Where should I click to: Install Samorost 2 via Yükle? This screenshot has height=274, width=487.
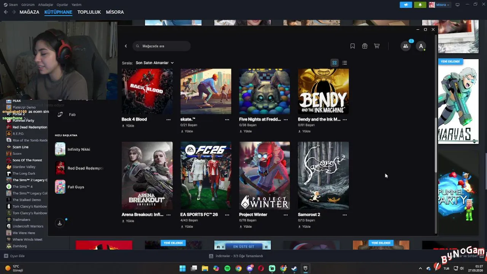click(304, 226)
